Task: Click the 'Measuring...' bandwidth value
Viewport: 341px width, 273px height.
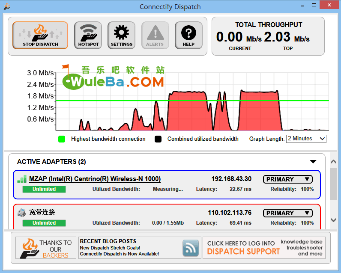Action: tap(168, 189)
